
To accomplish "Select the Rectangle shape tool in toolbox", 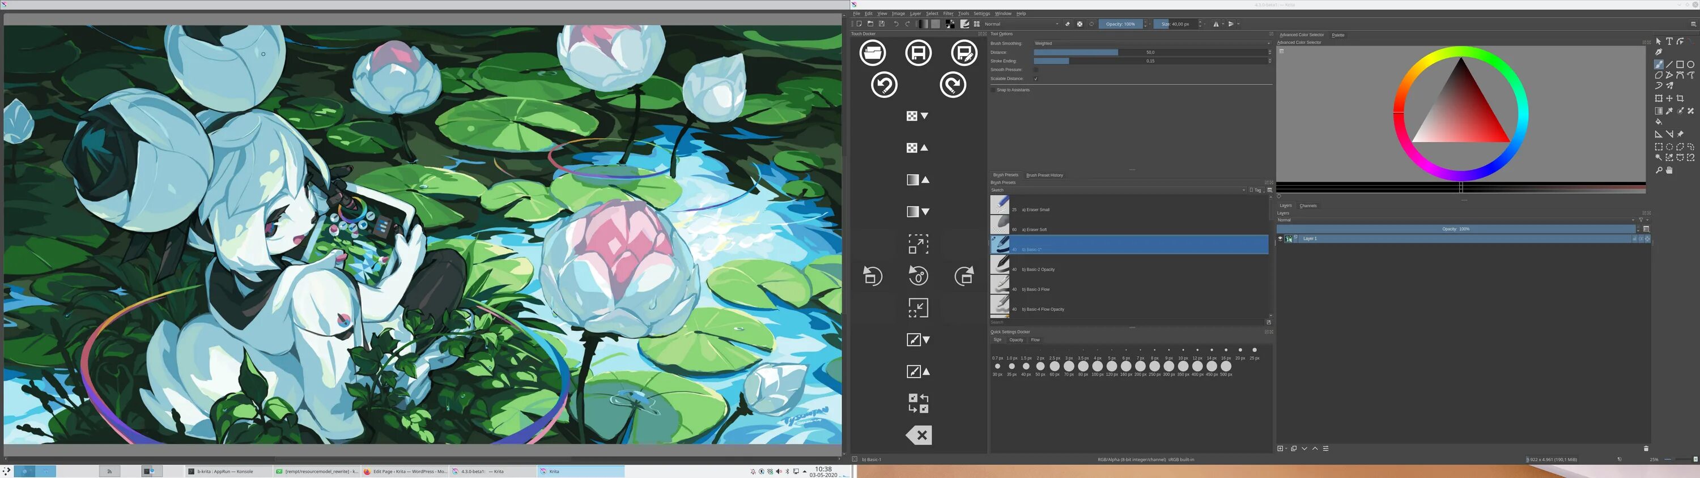I will click(1680, 65).
